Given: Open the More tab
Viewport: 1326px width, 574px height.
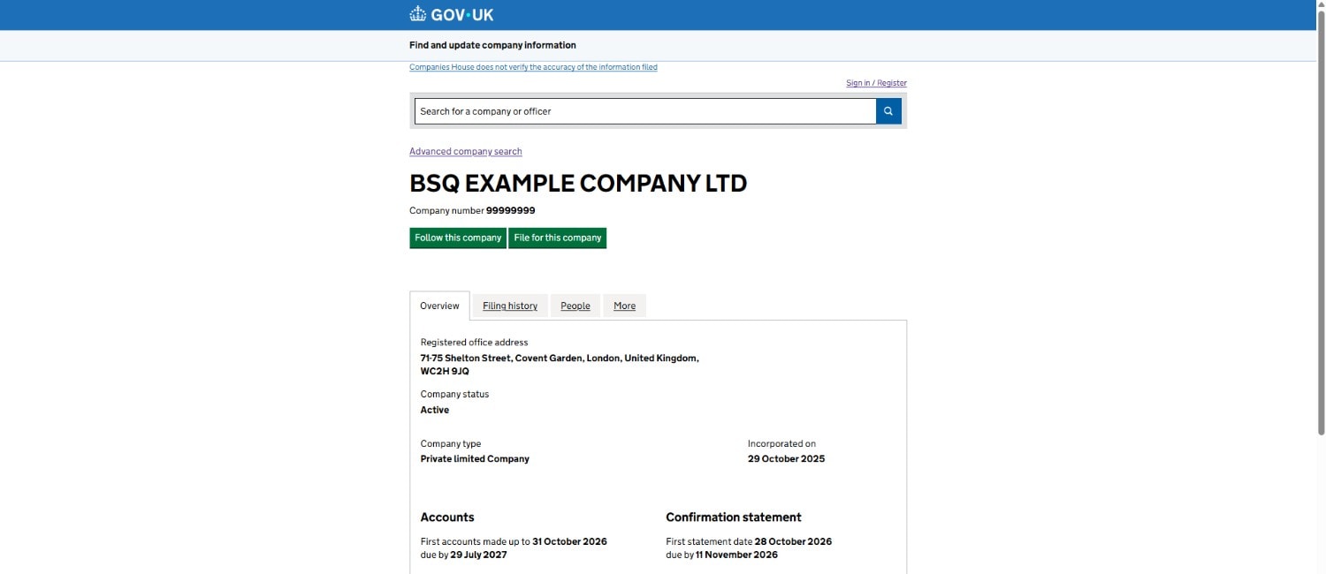Looking at the screenshot, I should pyautogui.click(x=624, y=306).
